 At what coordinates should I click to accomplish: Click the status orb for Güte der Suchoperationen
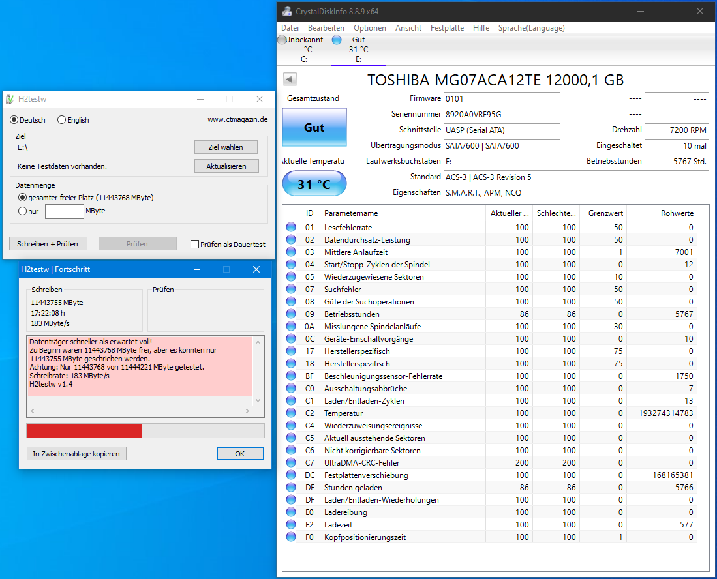click(x=291, y=301)
